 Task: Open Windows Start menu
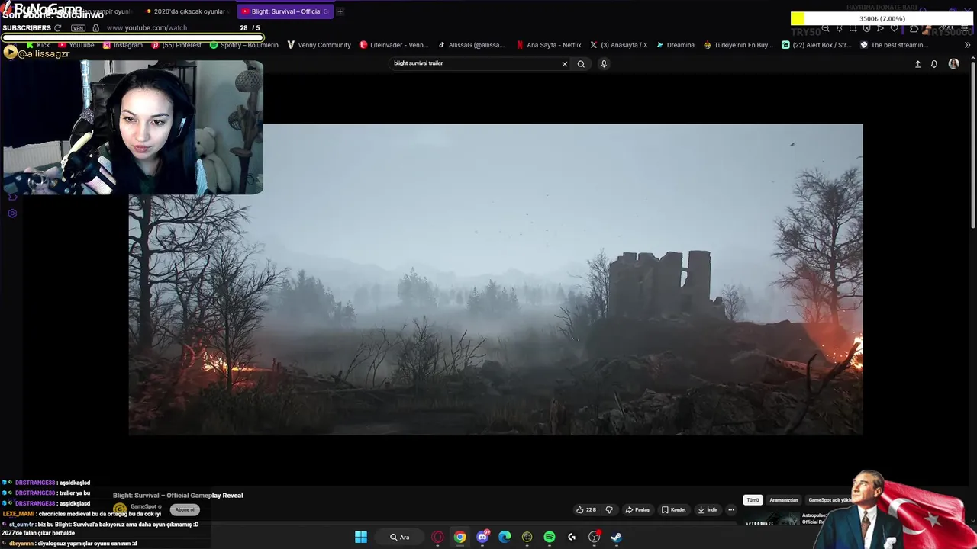361,537
